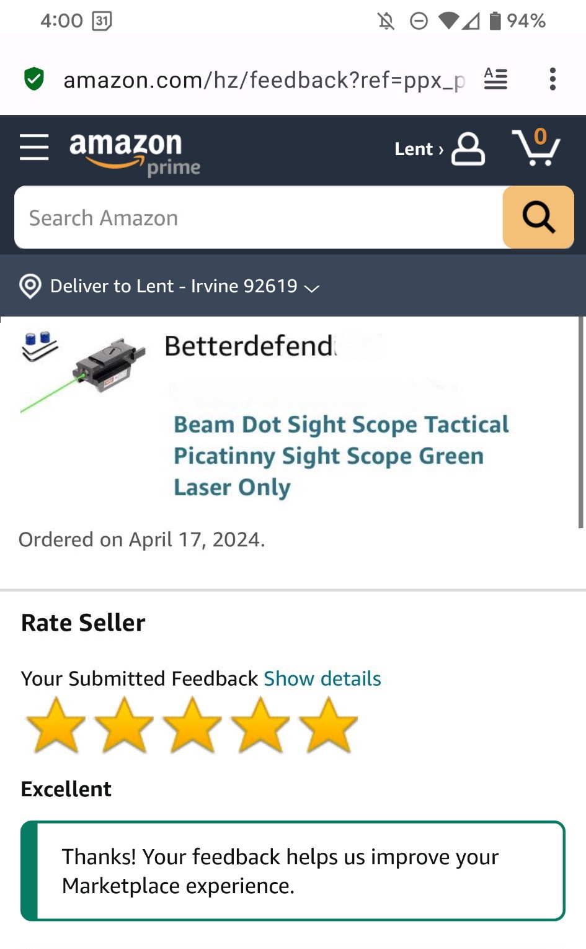Image resolution: width=586 pixels, height=949 pixels.
Task: Tap the Amazon Prime logo
Action: [135, 153]
